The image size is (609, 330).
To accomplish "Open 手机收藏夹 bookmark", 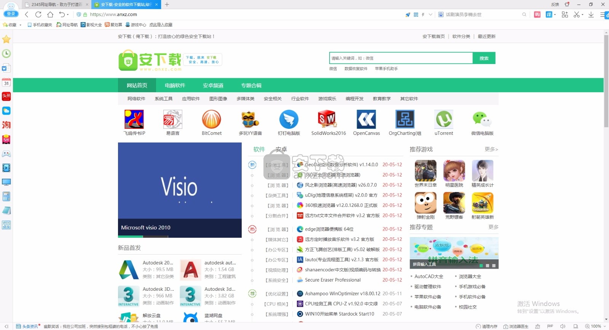I will coord(40,25).
